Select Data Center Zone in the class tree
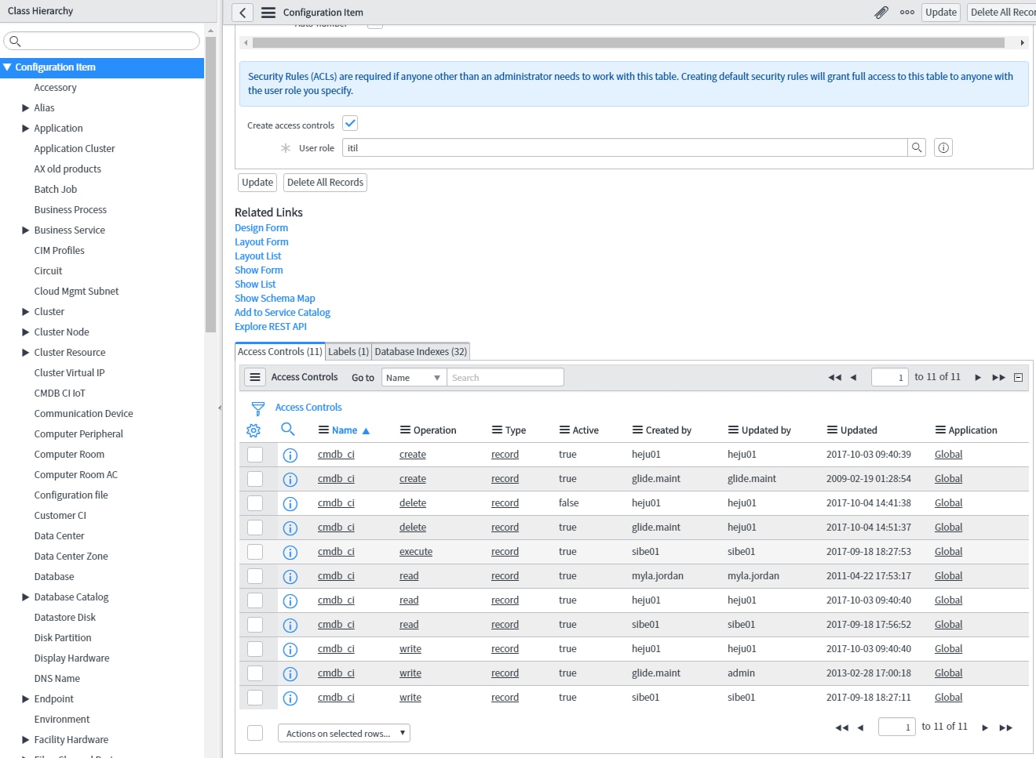 pyautogui.click(x=71, y=557)
